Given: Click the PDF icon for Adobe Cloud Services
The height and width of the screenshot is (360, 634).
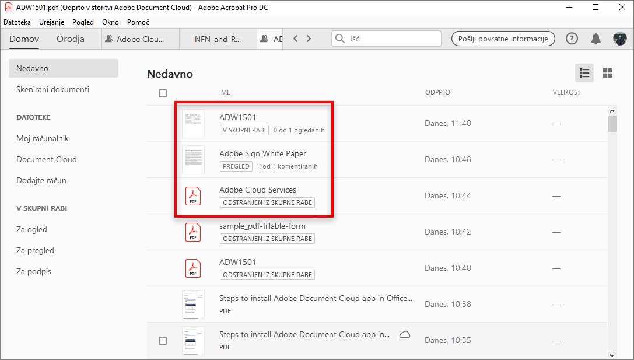Looking at the screenshot, I should [x=193, y=196].
